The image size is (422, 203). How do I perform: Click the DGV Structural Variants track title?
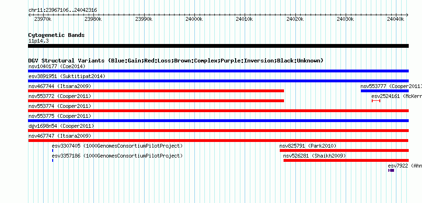tap(176, 61)
